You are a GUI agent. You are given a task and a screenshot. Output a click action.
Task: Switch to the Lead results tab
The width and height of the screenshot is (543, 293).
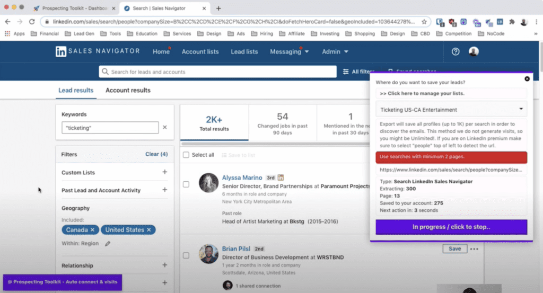[x=76, y=90]
